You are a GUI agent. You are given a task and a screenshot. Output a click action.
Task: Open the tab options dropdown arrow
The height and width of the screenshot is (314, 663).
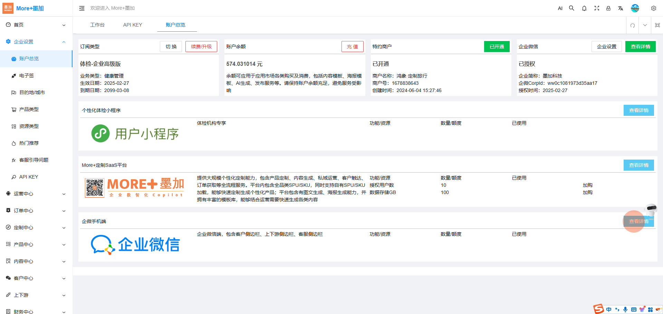pos(645,25)
